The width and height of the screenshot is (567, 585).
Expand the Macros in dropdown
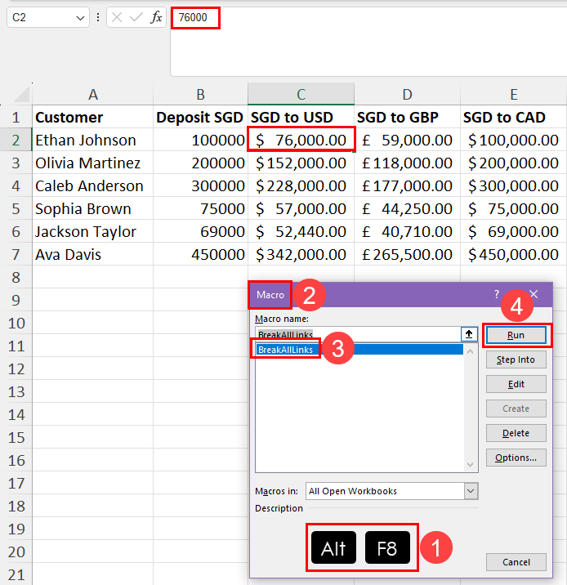pyautogui.click(x=471, y=491)
